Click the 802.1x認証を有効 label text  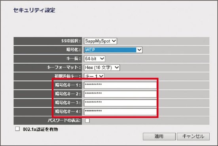point(40,129)
